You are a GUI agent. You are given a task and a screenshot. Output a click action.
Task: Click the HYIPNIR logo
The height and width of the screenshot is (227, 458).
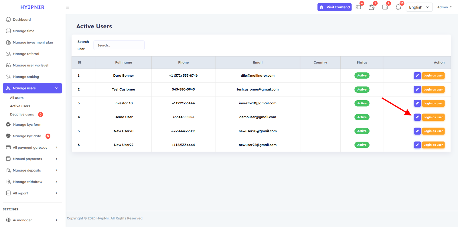[x=32, y=7]
